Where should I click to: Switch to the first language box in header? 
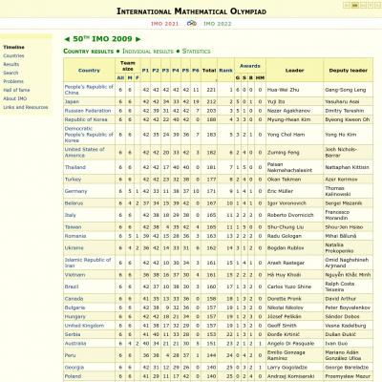click(347, 5)
